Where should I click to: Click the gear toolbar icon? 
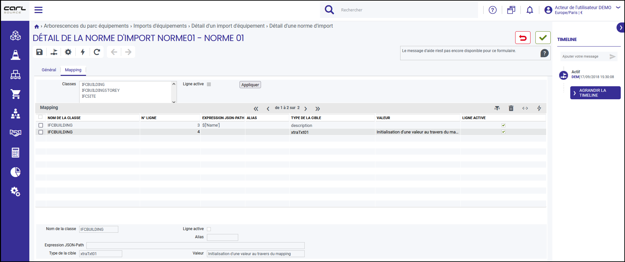pyautogui.click(x=68, y=52)
